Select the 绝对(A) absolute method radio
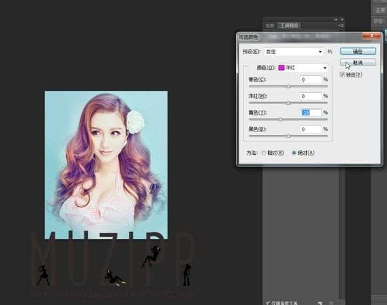 [294, 153]
